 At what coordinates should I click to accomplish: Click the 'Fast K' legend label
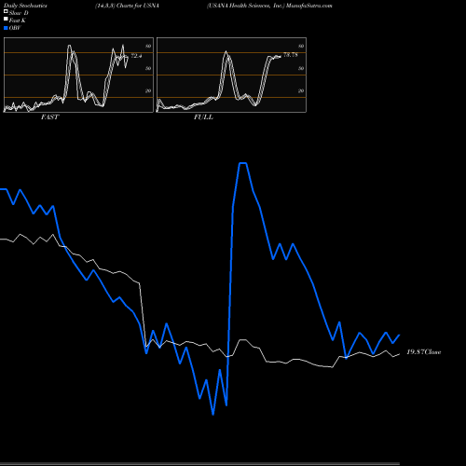[x=18, y=21]
